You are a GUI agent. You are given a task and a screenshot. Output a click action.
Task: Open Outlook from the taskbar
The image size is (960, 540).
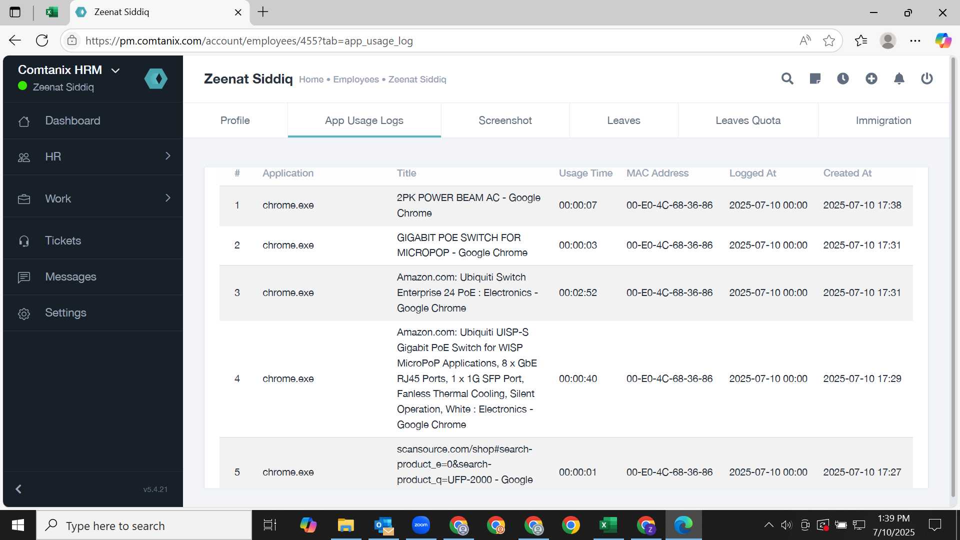click(x=383, y=525)
